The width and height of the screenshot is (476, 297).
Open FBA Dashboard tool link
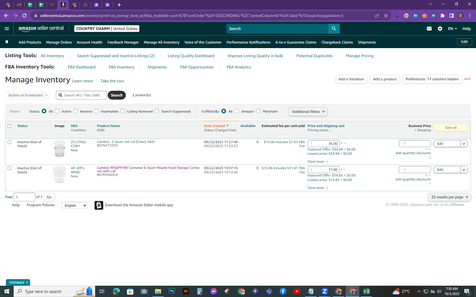(x=82, y=67)
